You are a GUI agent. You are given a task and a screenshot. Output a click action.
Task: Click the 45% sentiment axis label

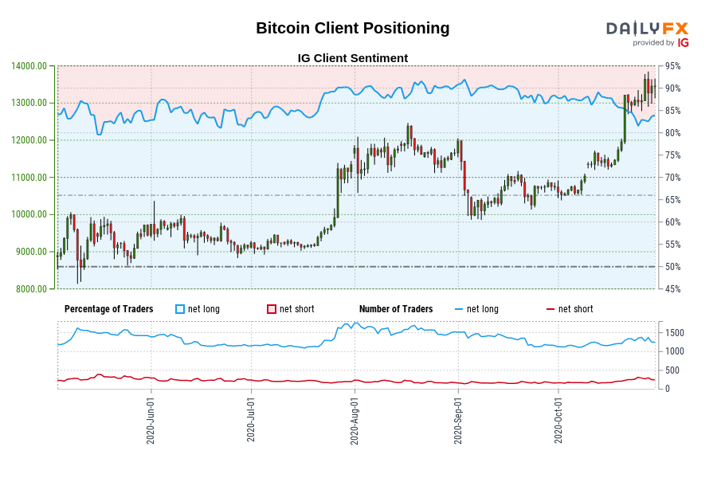pos(672,289)
